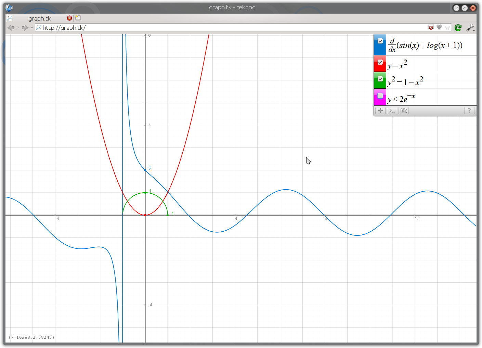Image resolution: width=482 pixels, height=348 pixels.
Task: Click the green point at y=1 on circle
Action: tap(145, 193)
